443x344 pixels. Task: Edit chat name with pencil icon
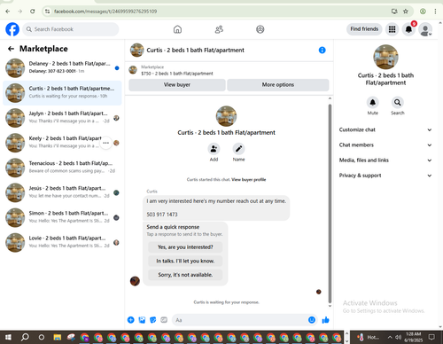238,149
